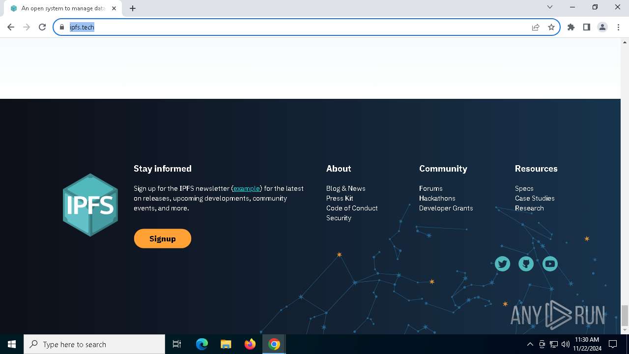Select Chrome in the taskbar
The image size is (629, 354).
click(x=274, y=344)
